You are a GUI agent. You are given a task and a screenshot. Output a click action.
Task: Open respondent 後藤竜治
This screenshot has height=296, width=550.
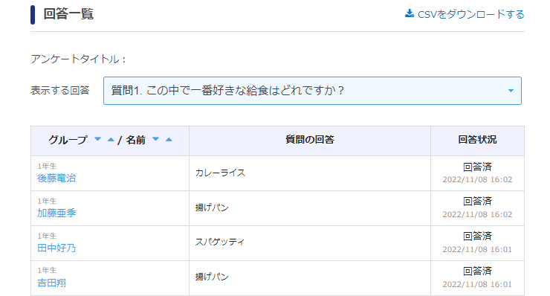click(56, 178)
